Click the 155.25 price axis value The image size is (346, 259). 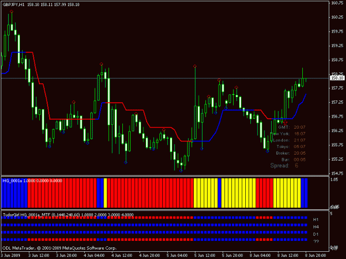pos(337,159)
